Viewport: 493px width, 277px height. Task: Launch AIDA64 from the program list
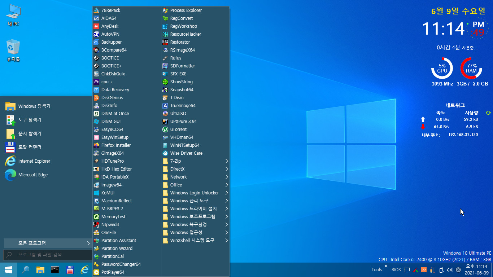click(126, 18)
